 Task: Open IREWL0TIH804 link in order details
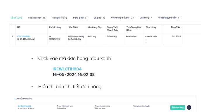point(24,106)
